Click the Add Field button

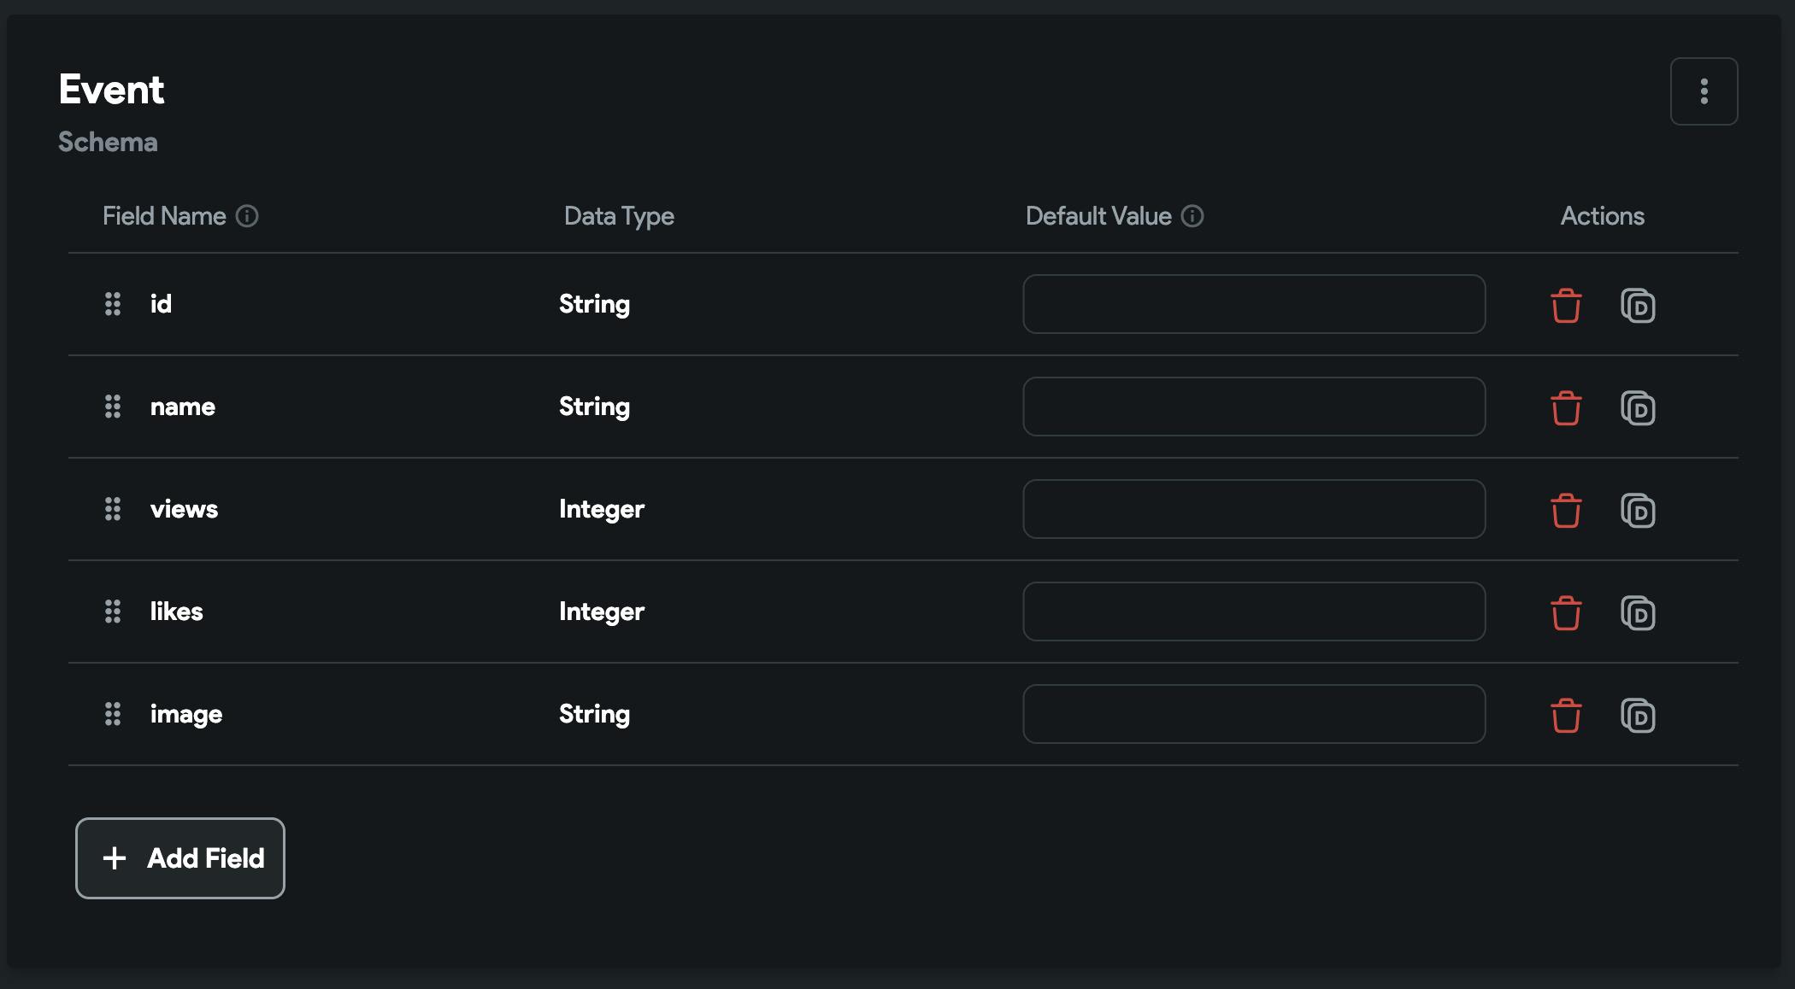coord(180,858)
